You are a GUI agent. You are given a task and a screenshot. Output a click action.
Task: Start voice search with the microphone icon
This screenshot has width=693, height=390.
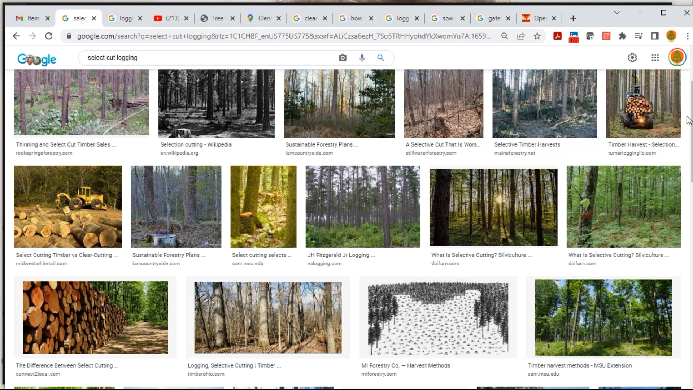362,57
